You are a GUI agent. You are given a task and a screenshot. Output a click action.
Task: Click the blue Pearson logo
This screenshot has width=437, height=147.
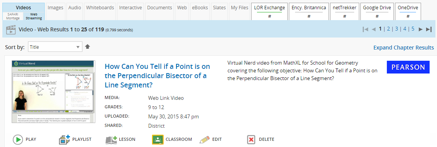click(408, 67)
